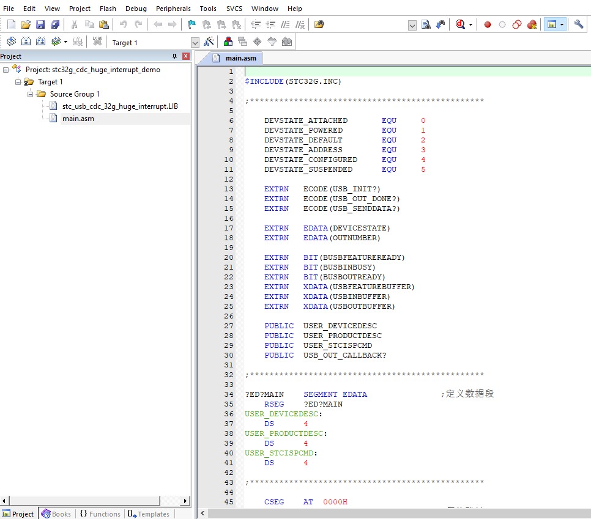The width and height of the screenshot is (591, 519).
Task: Open Configuration wrench icon
Action: 579,24
